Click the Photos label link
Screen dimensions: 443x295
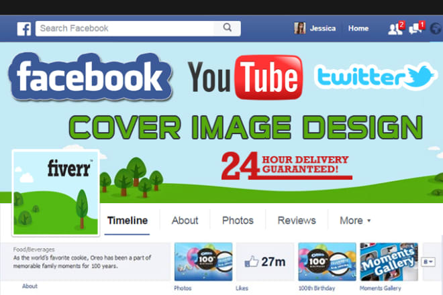[x=183, y=288]
